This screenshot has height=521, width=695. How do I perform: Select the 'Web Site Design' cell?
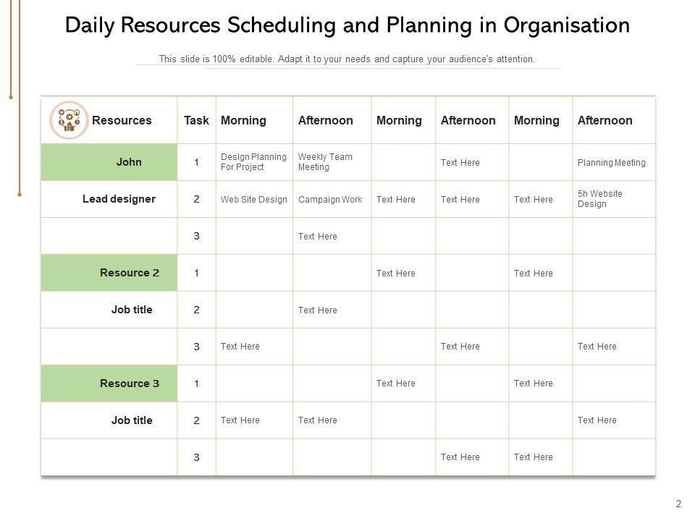tap(253, 200)
